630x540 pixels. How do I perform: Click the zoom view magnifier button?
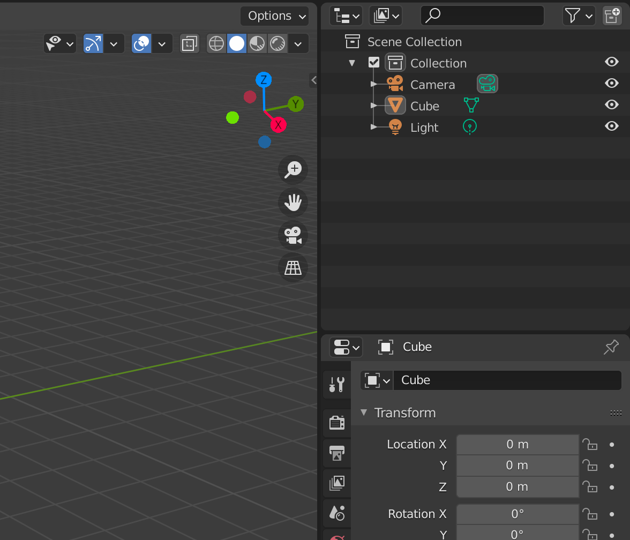[x=293, y=169]
